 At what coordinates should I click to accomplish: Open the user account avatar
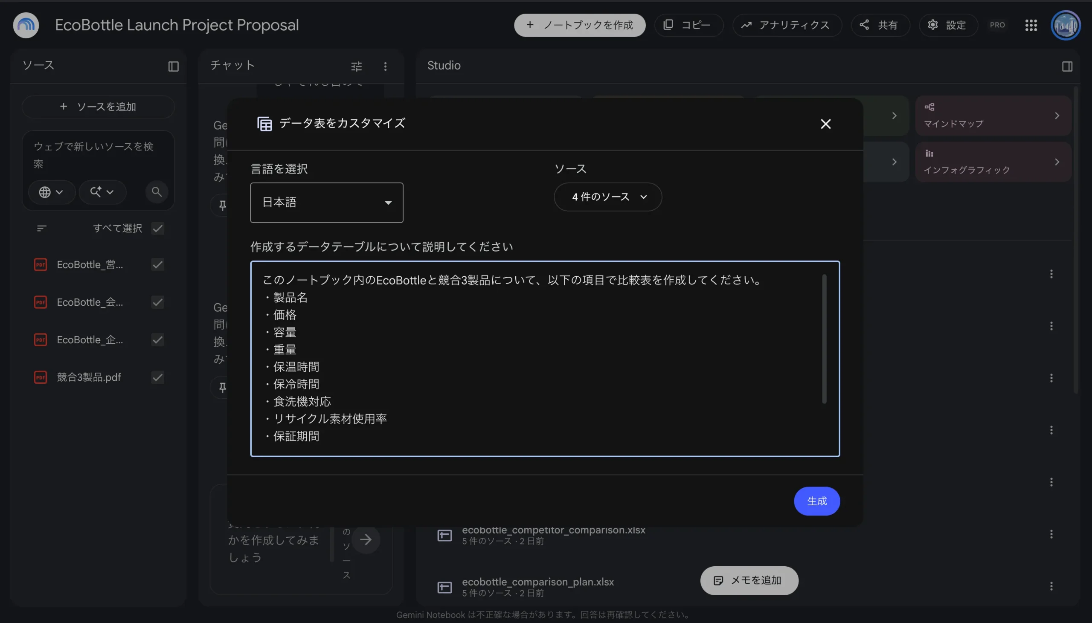tap(1065, 25)
